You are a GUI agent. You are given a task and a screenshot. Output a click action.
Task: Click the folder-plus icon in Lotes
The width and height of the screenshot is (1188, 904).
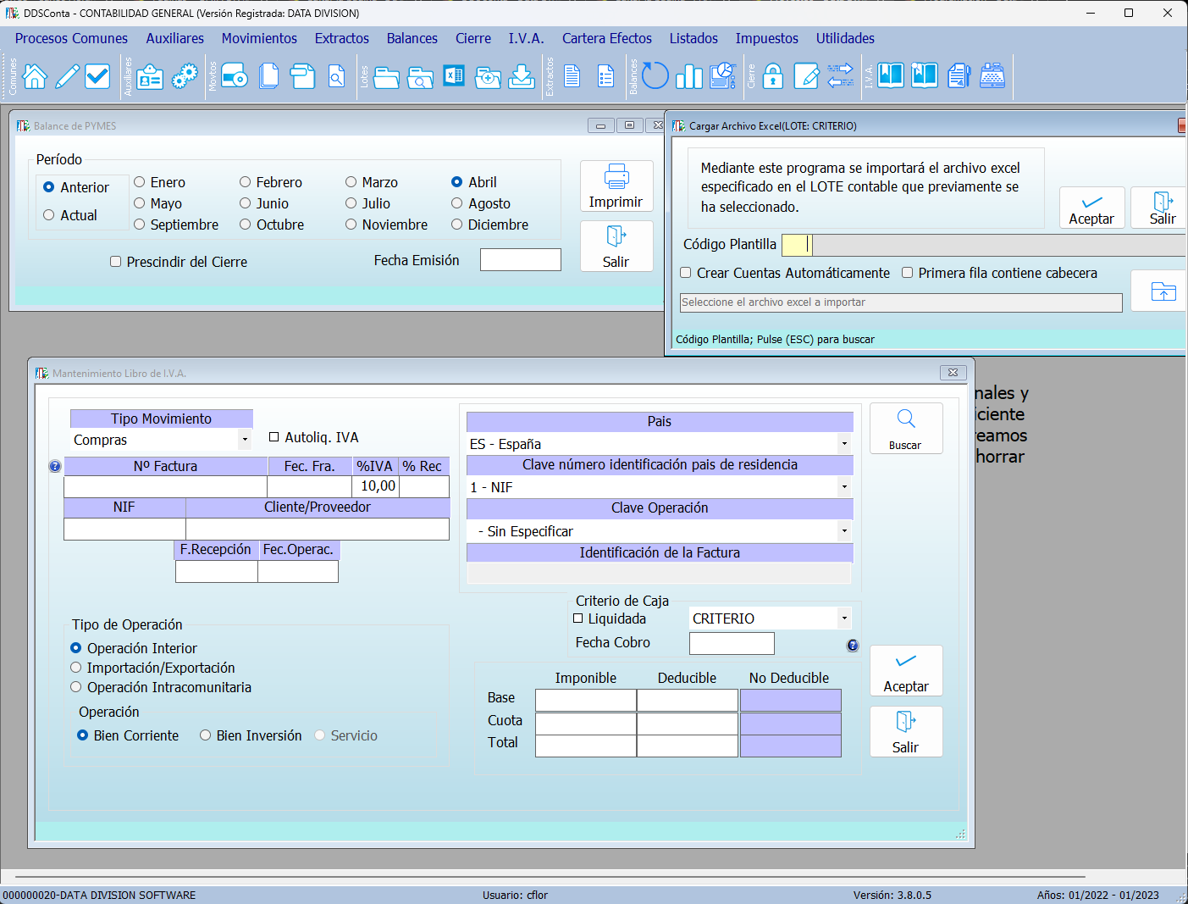tap(488, 77)
